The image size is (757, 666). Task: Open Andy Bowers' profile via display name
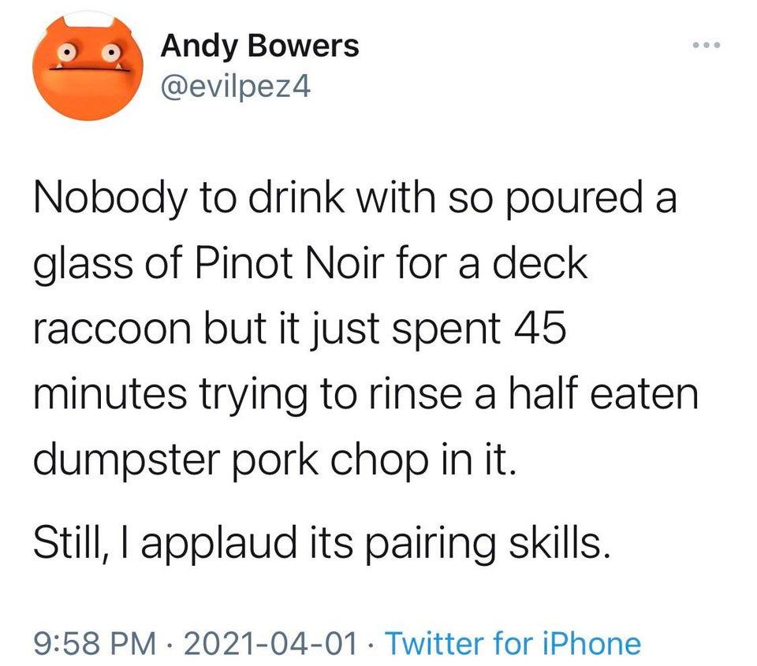coord(259,47)
